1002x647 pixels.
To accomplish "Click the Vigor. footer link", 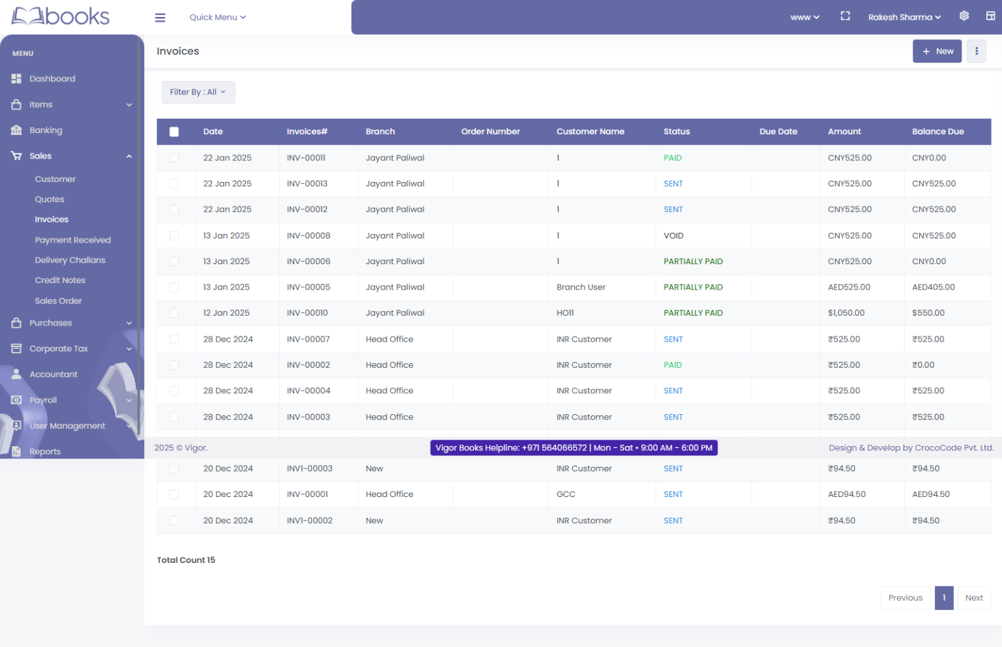I will click(196, 448).
